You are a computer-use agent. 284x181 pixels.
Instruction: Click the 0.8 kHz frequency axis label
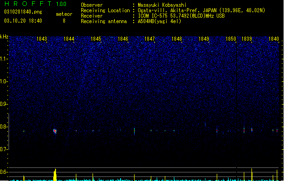point(4,127)
